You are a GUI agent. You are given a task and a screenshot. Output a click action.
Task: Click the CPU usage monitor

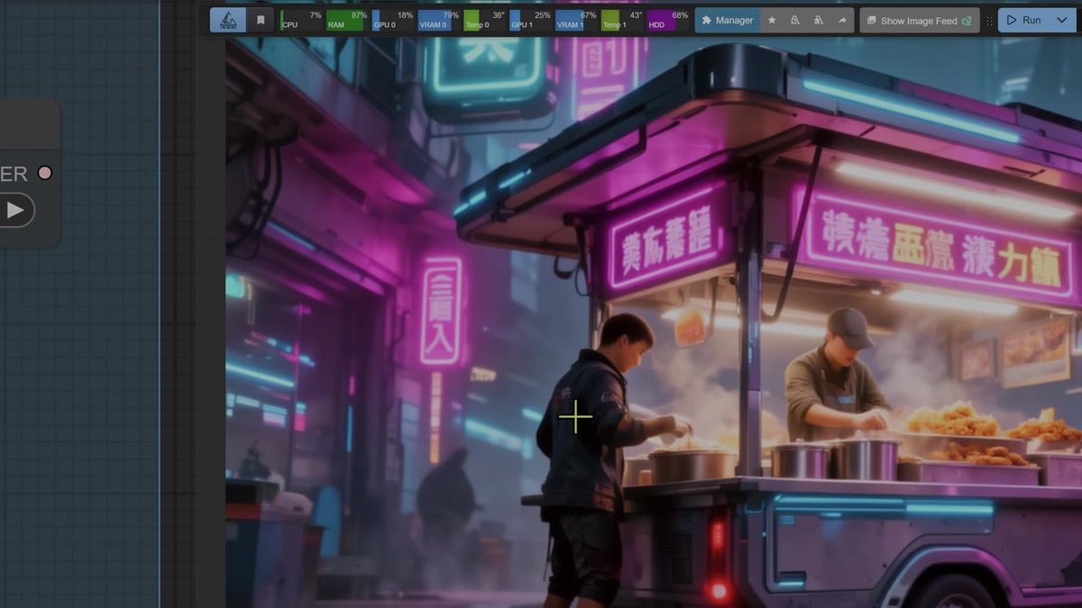coord(301,20)
